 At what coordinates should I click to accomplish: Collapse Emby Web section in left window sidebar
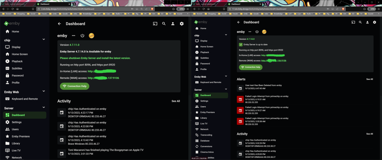pyautogui.click(x=44, y=92)
